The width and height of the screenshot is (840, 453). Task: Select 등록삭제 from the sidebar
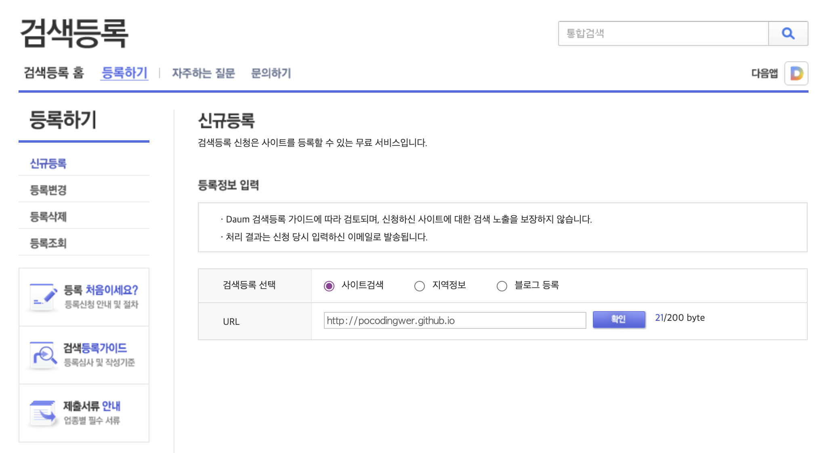click(x=48, y=217)
